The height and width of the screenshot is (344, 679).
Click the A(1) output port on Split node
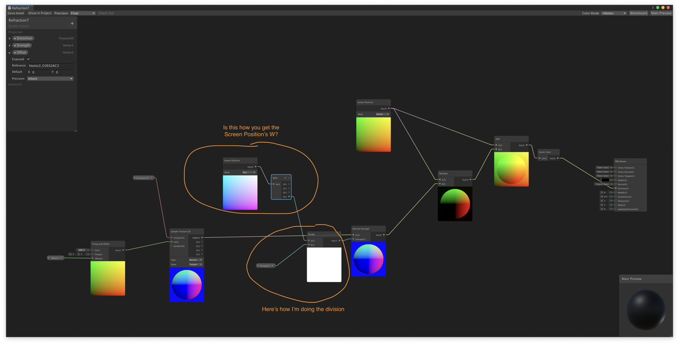pyautogui.click(x=289, y=197)
